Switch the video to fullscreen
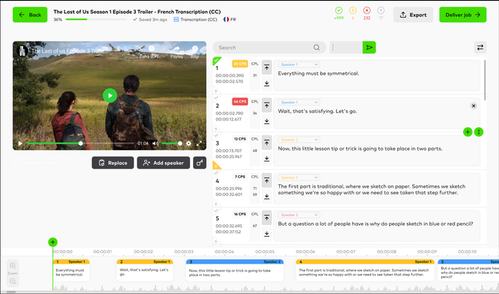This screenshot has width=499, height=294. 199,143
